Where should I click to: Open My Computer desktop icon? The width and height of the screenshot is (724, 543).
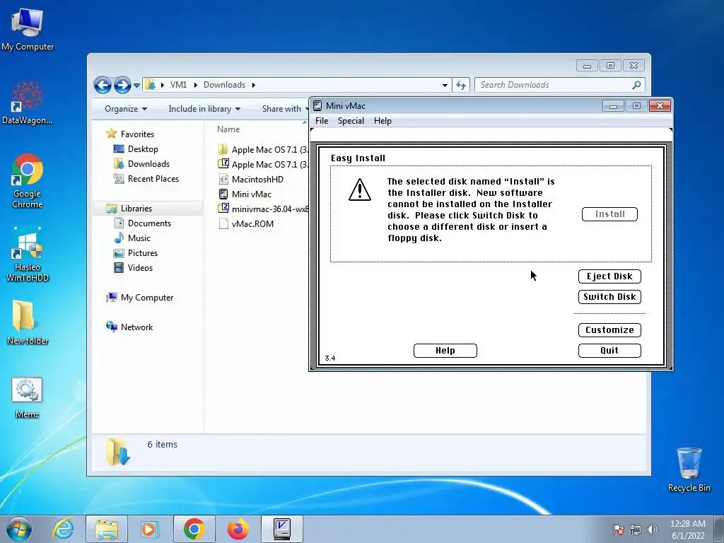(28, 28)
